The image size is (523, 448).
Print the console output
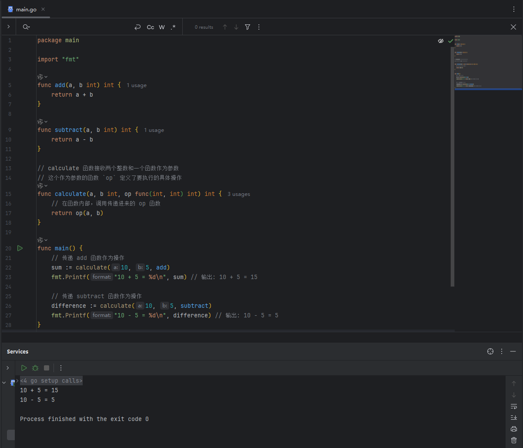coord(514,429)
